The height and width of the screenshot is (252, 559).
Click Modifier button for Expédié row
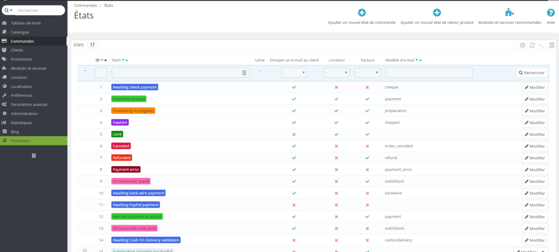click(x=534, y=123)
